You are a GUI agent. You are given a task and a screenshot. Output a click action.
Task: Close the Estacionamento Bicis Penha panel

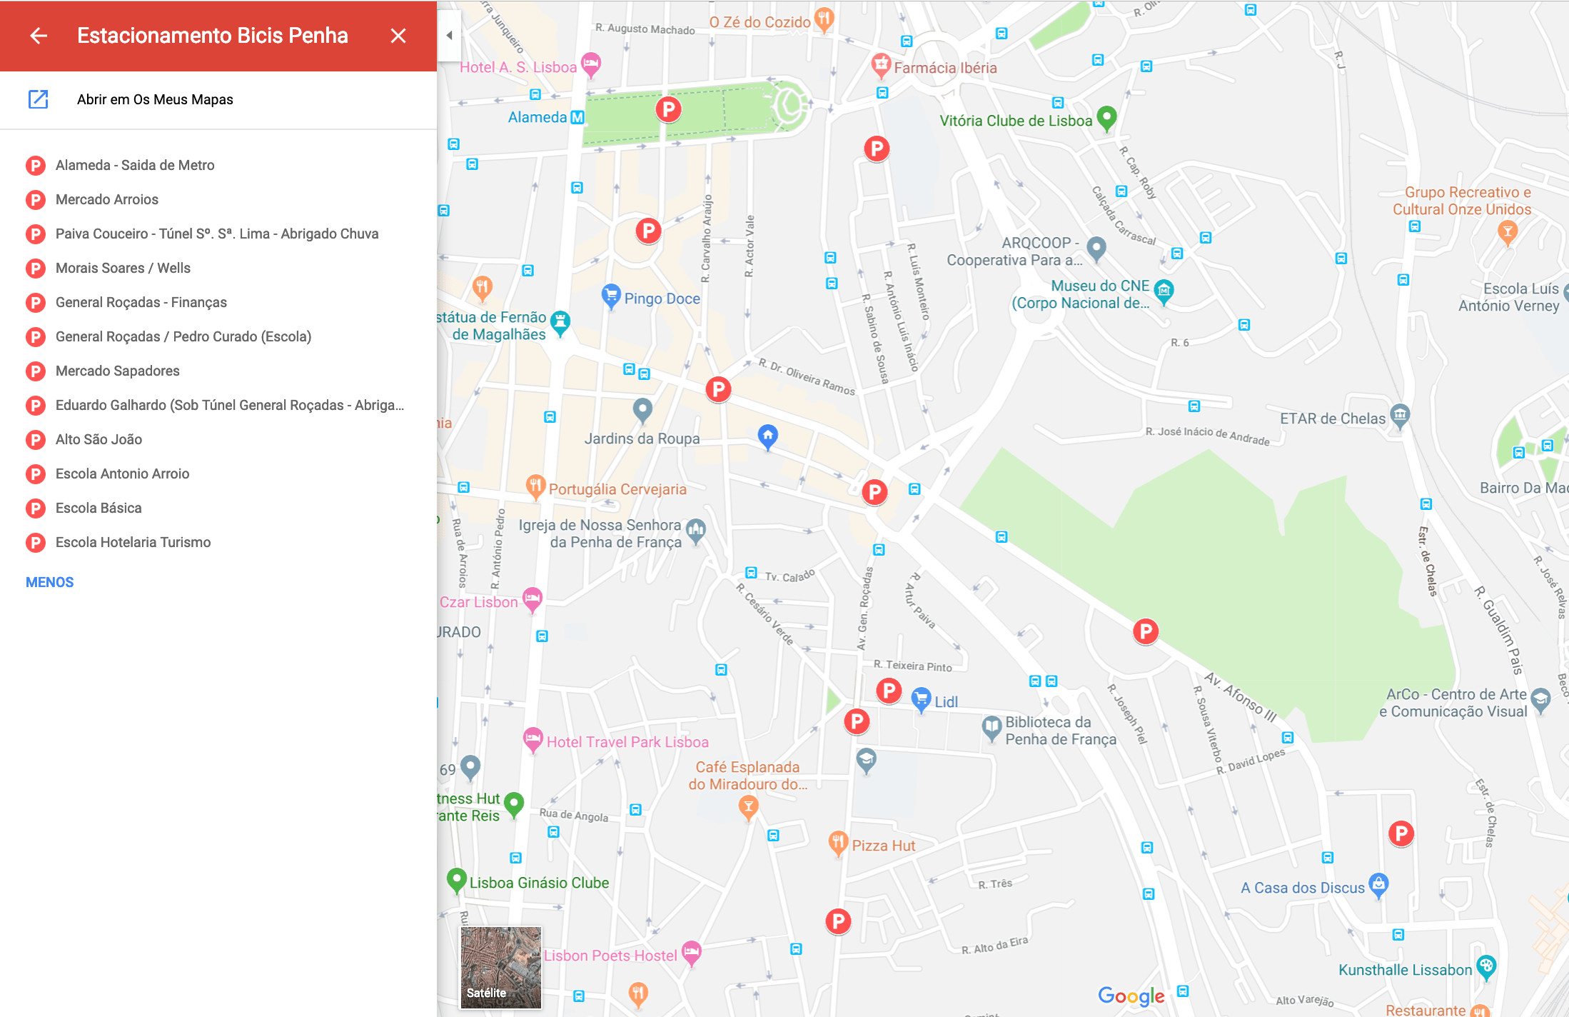click(x=398, y=36)
